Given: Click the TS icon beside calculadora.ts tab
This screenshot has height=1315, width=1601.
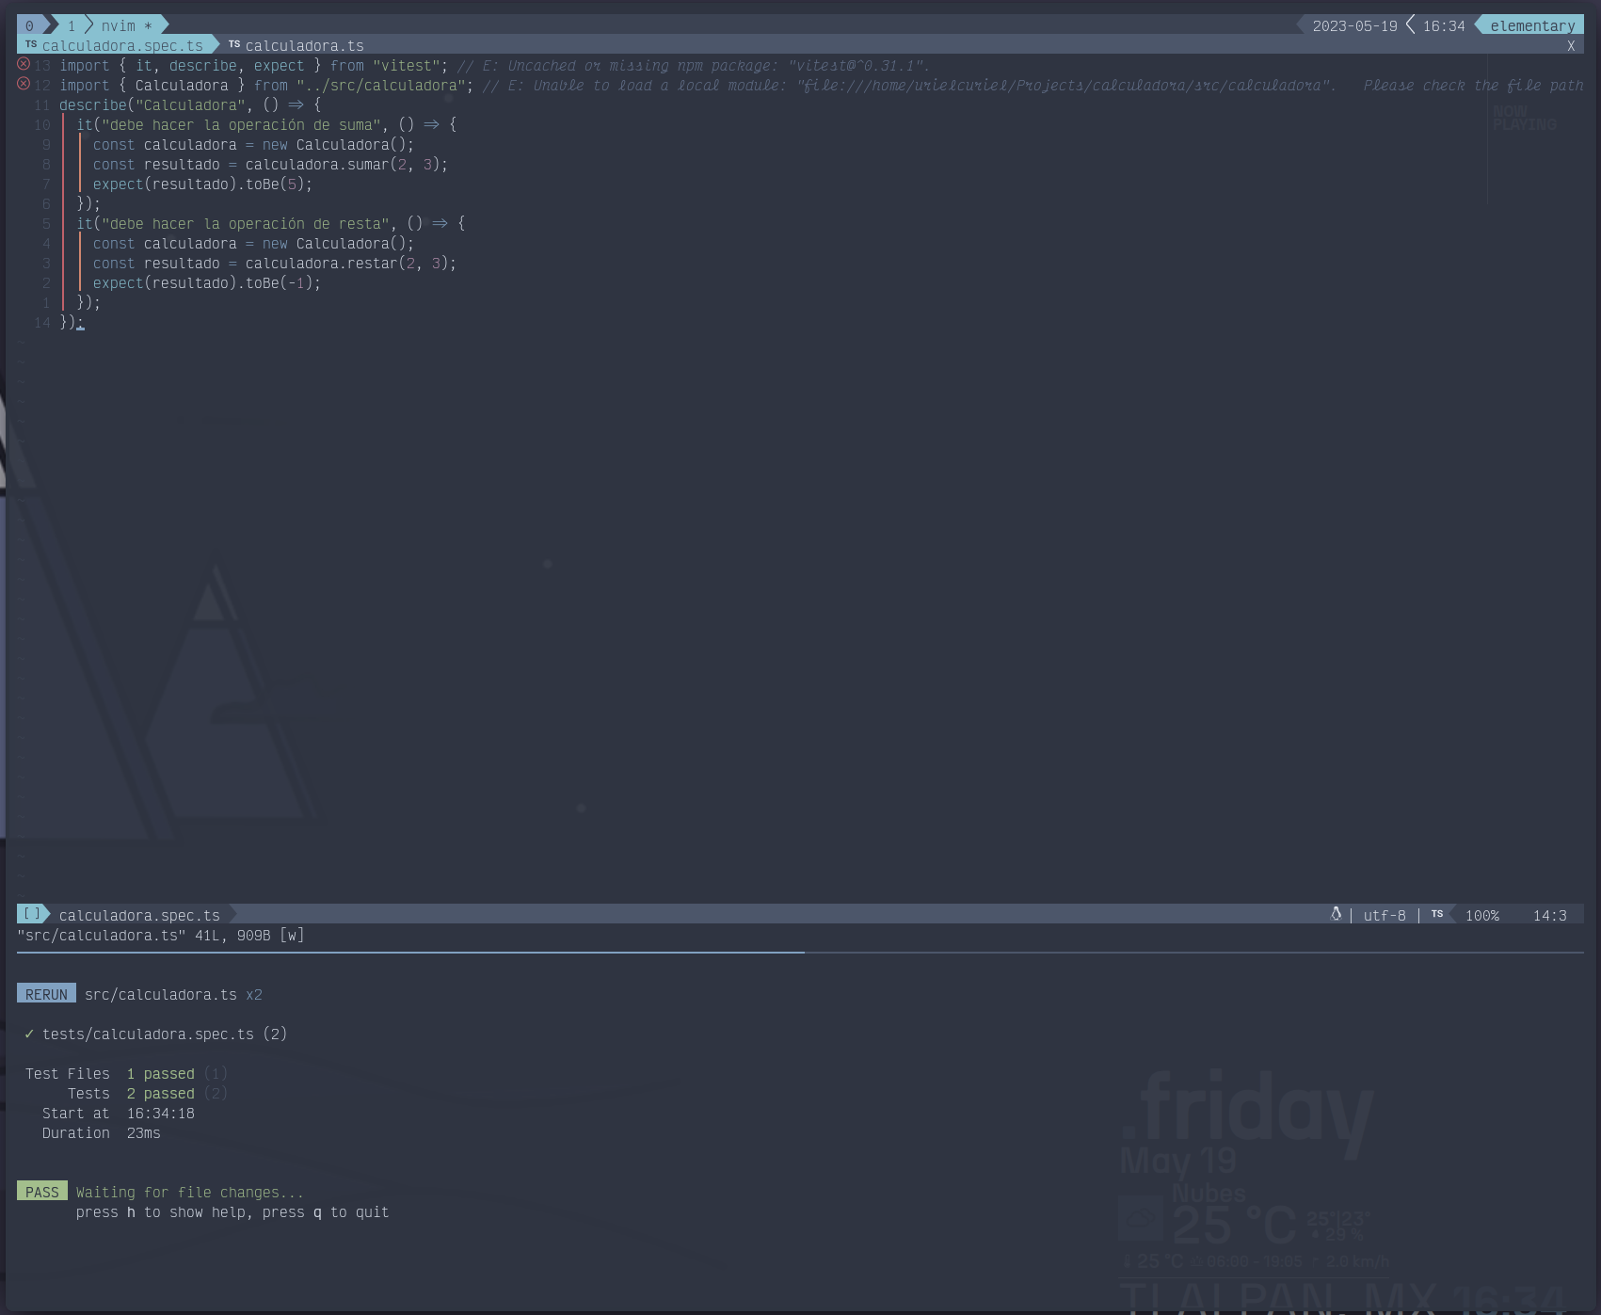Looking at the screenshot, I should [234, 44].
